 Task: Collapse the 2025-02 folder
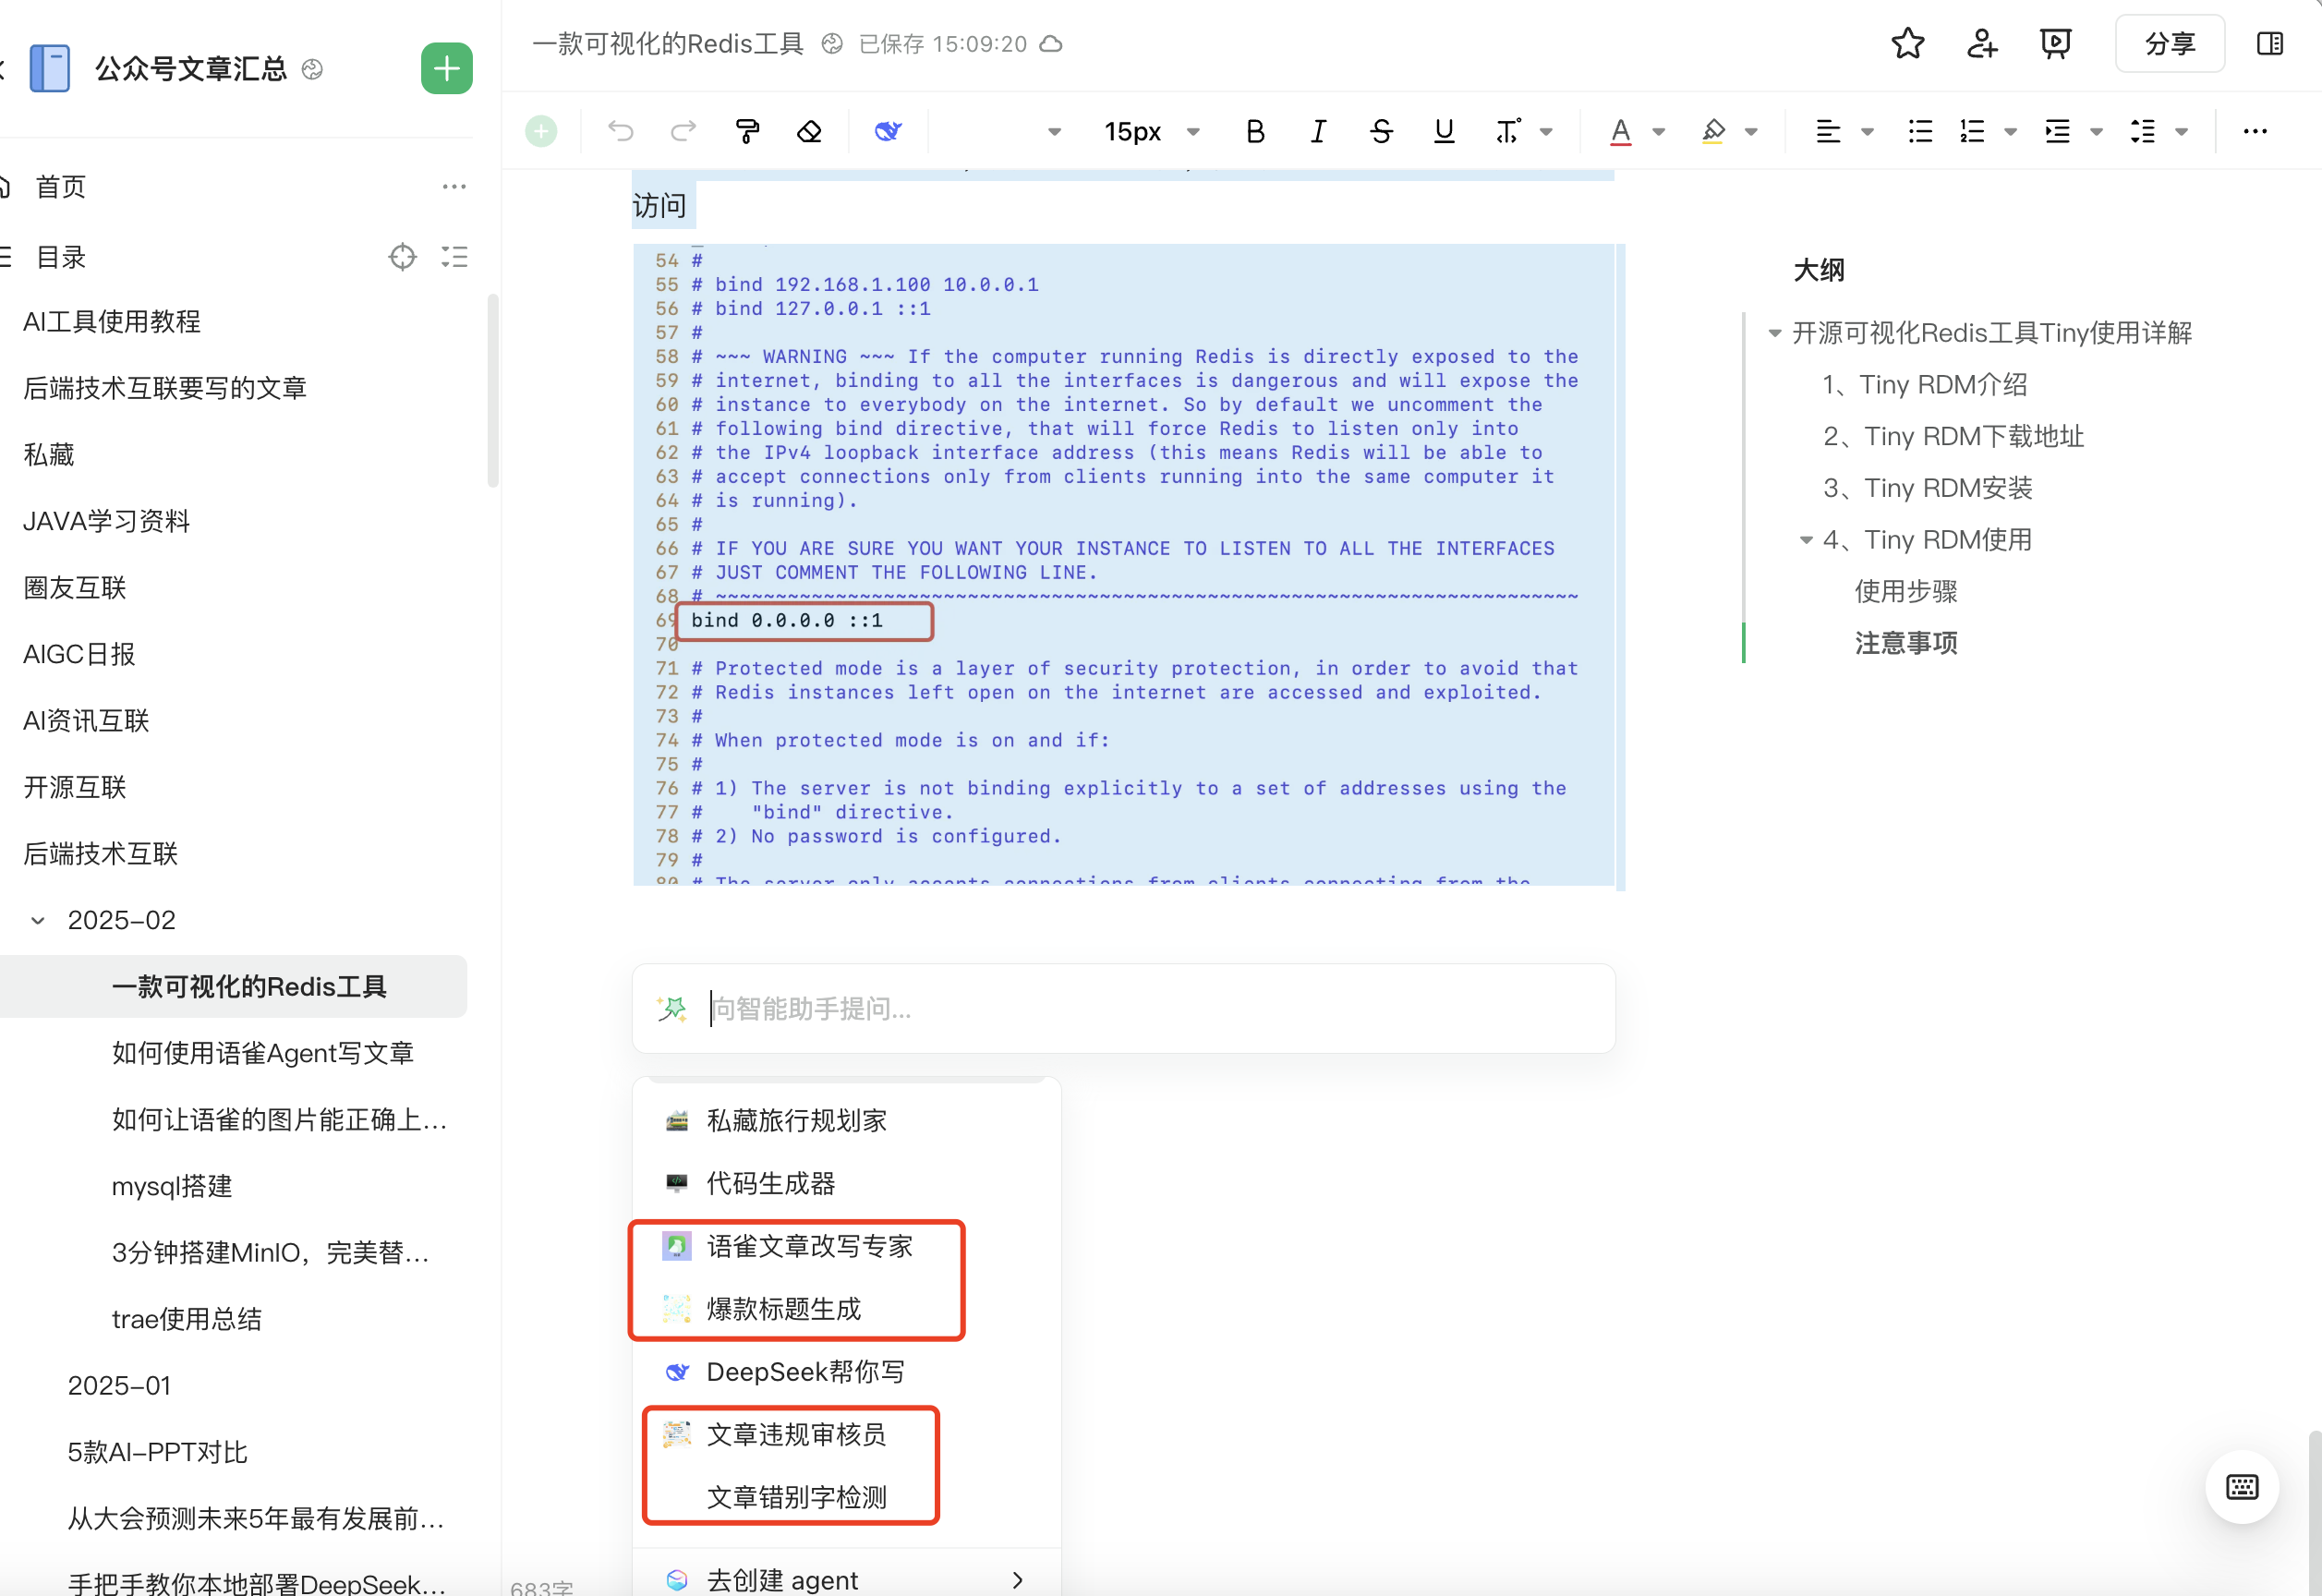(38, 920)
